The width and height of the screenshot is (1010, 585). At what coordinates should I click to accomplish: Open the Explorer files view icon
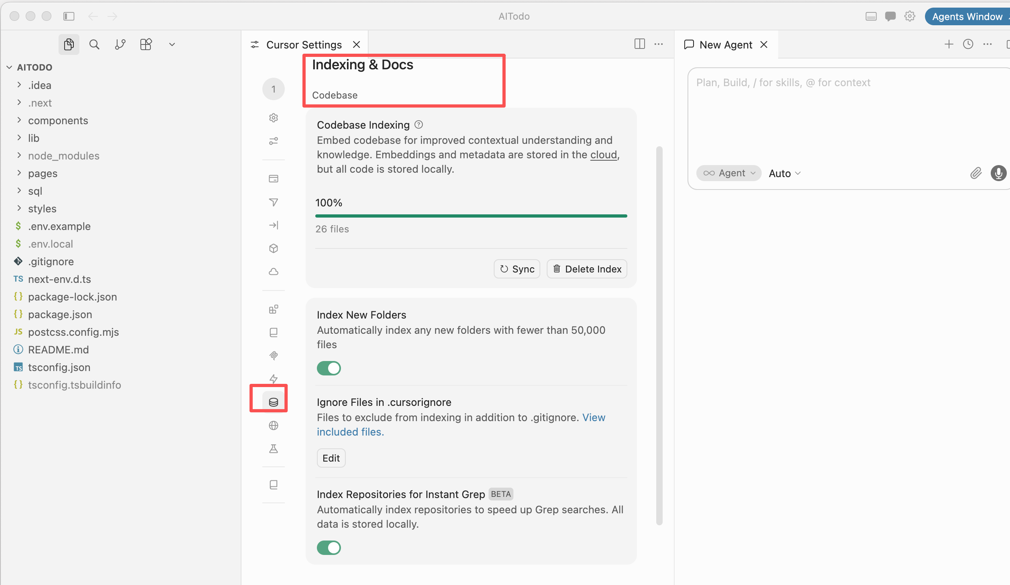pos(69,44)
